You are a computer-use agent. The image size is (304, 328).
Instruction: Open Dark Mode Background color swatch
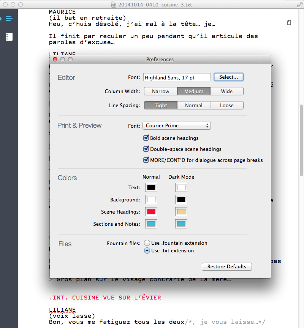(181, 200)
